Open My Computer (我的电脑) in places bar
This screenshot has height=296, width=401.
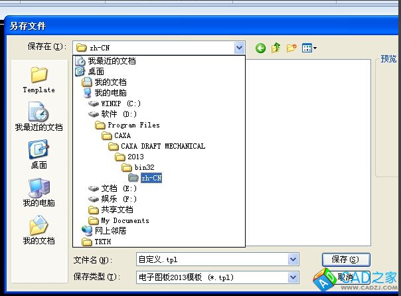(39, 192)
